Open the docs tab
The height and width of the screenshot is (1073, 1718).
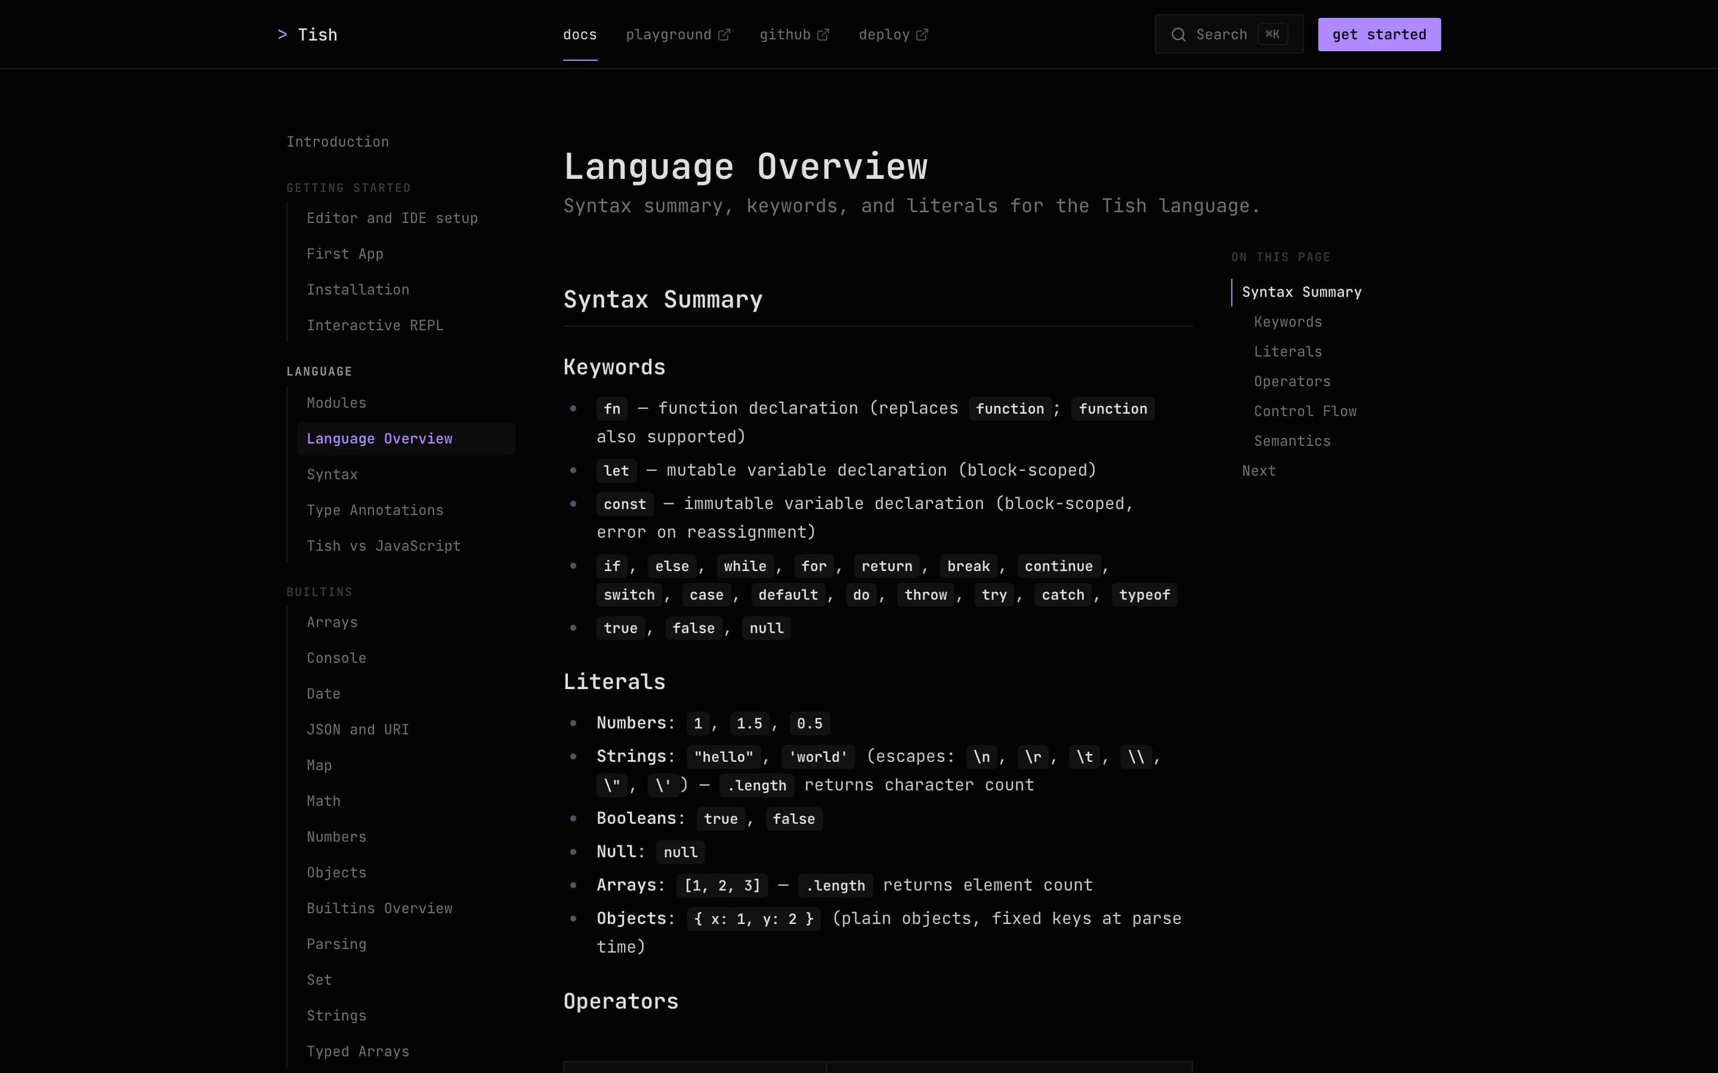[580, 35]
